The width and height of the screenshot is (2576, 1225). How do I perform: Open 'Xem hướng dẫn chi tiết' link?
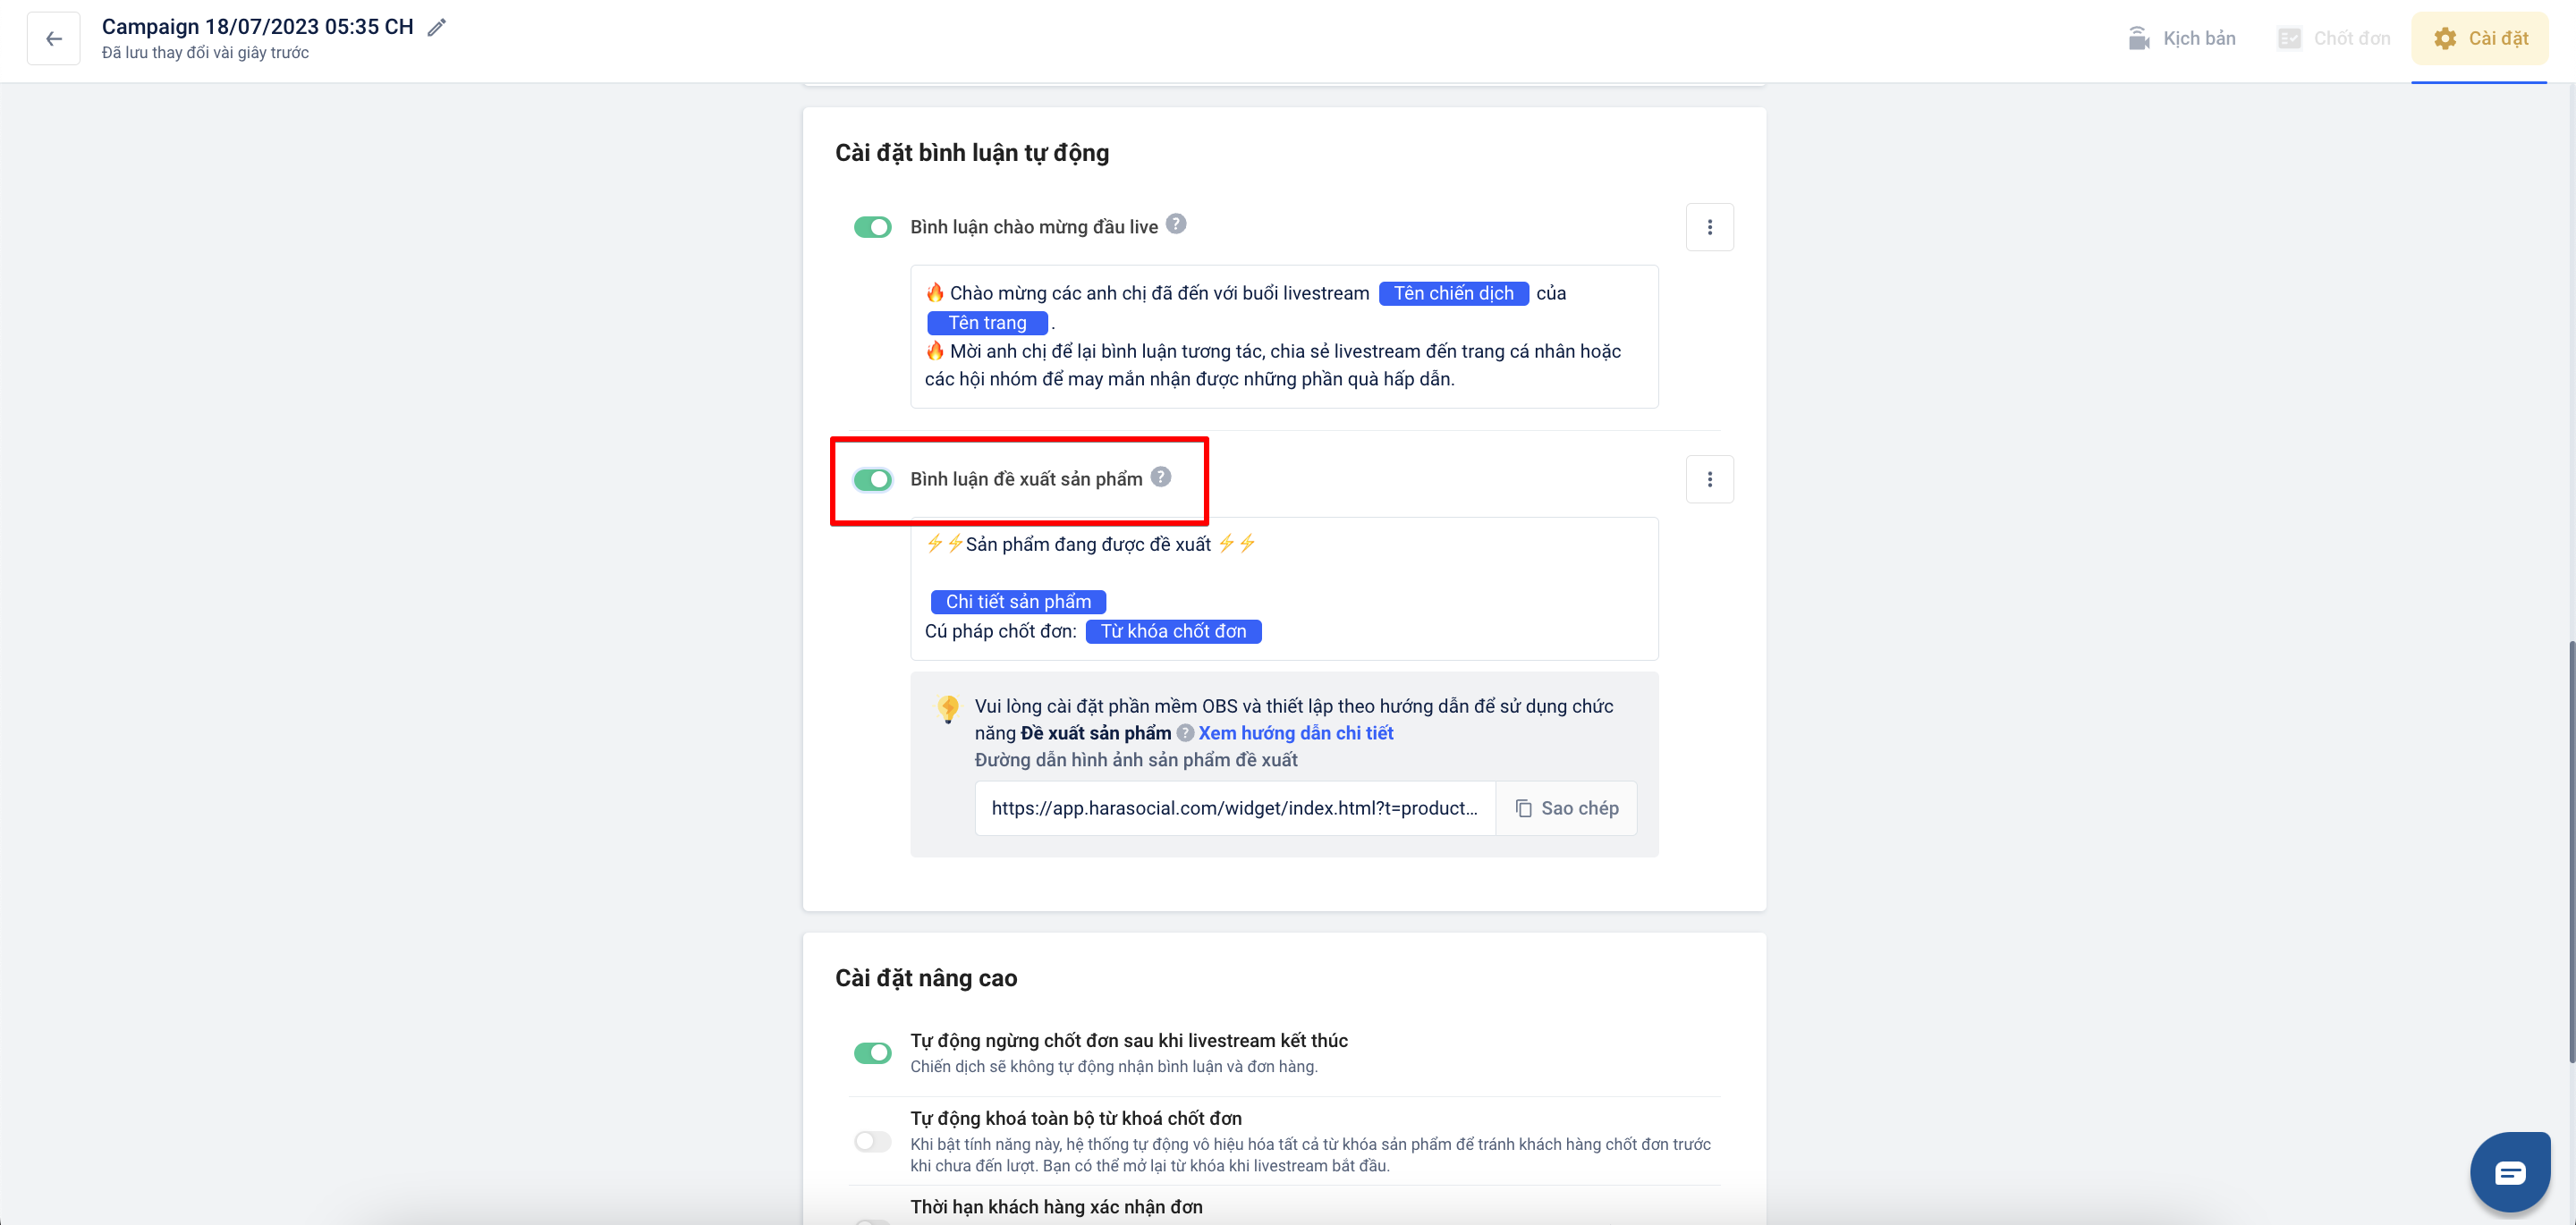(x=1295, y=733)
